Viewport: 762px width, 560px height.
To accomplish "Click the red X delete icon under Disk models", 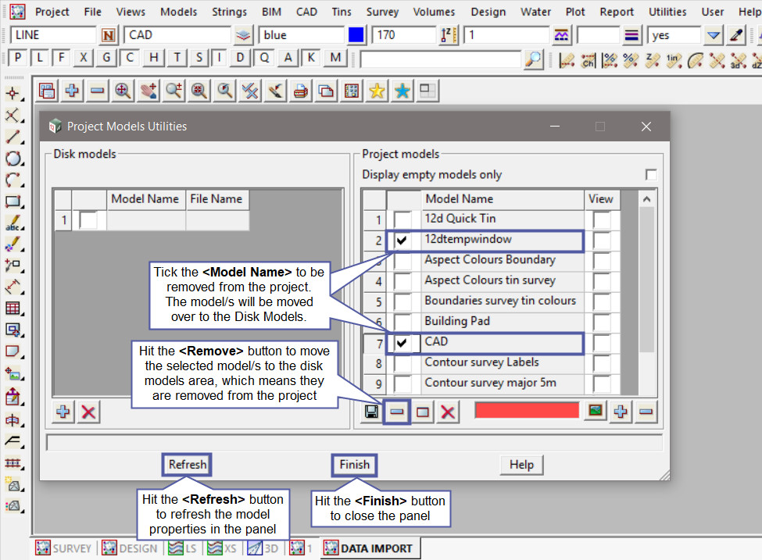I will (89, 412).
